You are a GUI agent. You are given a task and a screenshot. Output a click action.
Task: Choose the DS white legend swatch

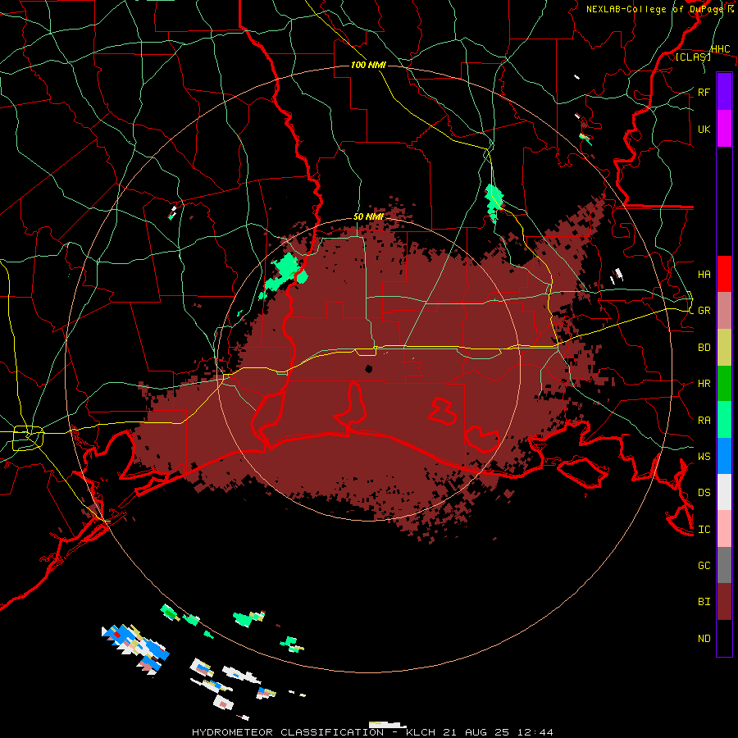coord(724,492)
